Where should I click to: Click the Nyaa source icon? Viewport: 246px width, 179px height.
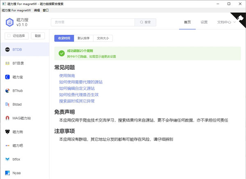click(x=7, y=173)
